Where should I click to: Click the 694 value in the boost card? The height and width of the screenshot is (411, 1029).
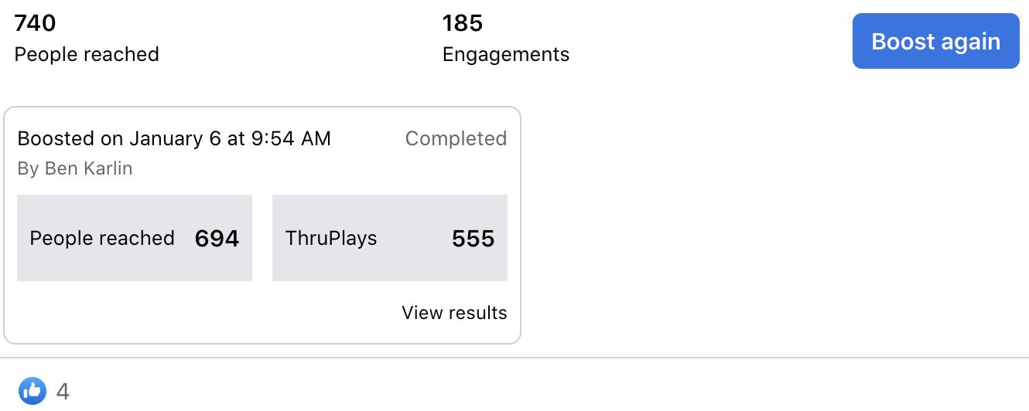[x=217, y=238]
